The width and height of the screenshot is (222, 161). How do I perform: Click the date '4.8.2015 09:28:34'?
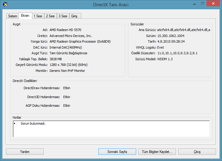tap(171, 41)
